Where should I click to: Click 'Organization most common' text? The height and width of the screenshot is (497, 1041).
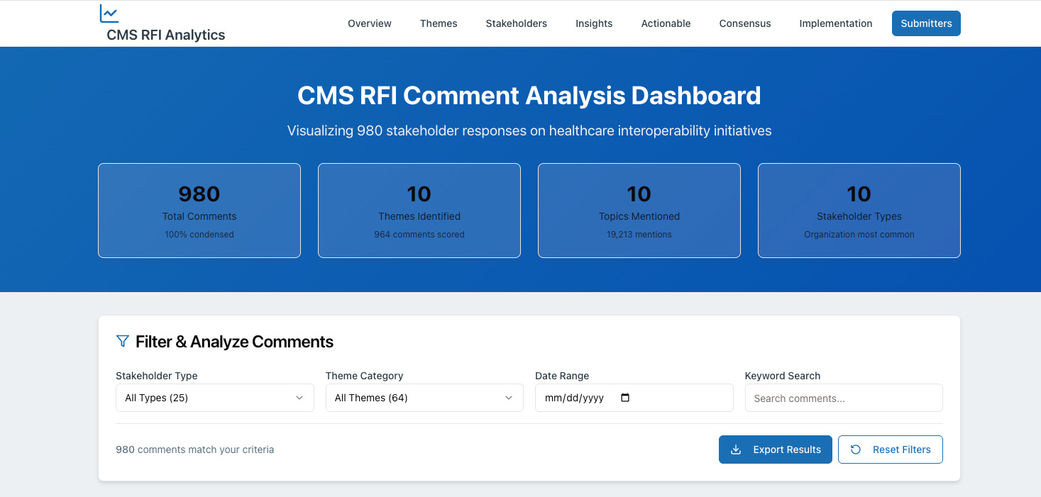[x=859, y=234]
